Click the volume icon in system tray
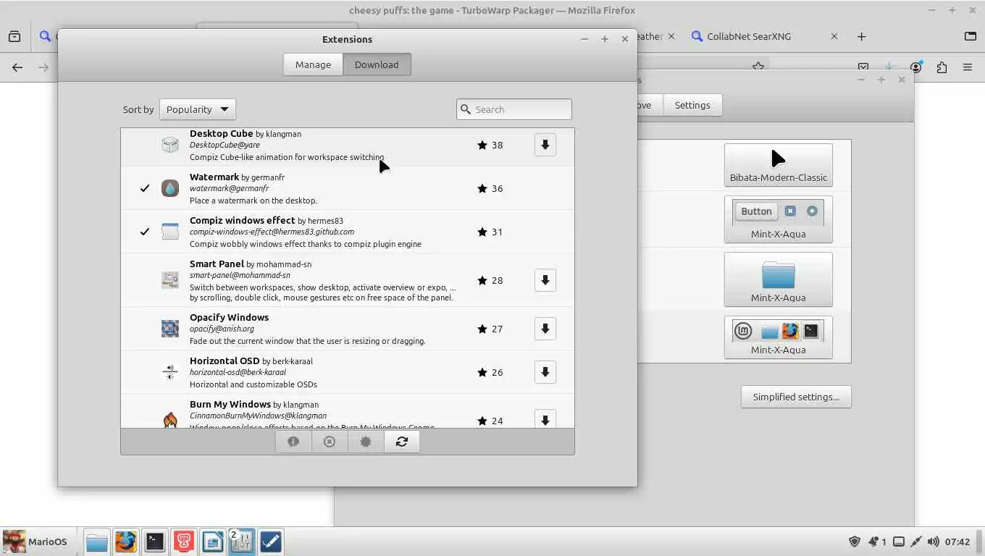The width and height of the screenshot is (985, 556). 933,542
